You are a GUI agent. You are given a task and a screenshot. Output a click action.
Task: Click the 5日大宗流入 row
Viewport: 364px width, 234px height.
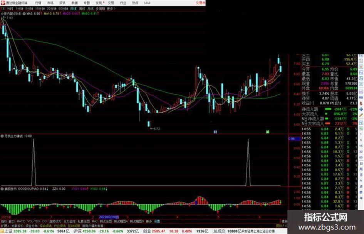tap(329, 123)
